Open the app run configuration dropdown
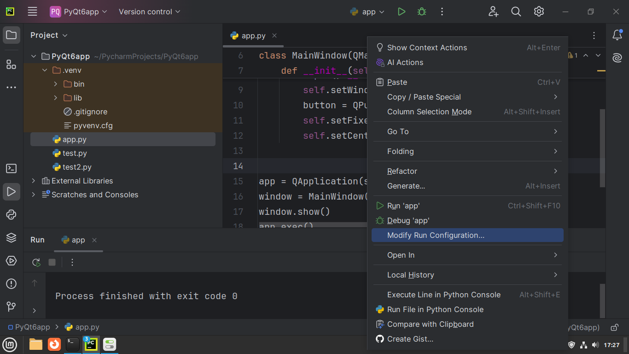This screenshot has height=354, width=629. pyautogui.click(x=367, y=12)
